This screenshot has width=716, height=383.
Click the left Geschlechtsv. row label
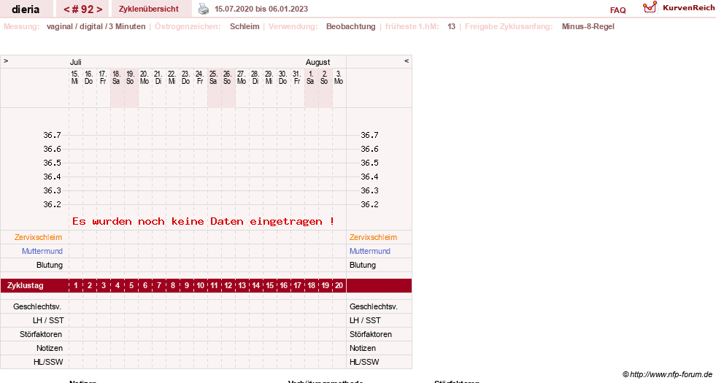(37, 307)
